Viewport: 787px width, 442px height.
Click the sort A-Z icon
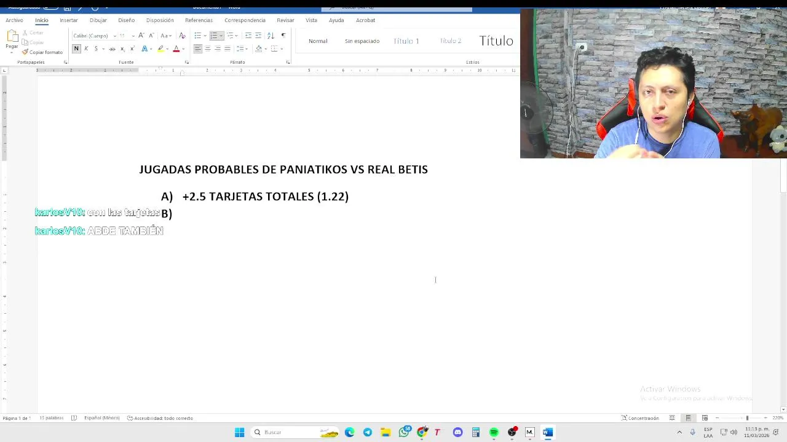[271, 36]
